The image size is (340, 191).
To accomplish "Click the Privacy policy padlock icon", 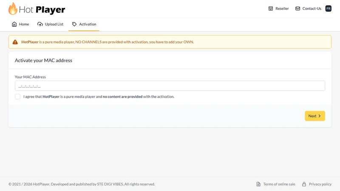I will (304, 184).
